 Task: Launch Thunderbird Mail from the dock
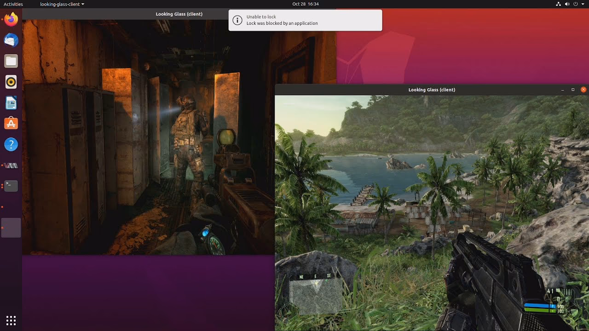coord(11,40)
